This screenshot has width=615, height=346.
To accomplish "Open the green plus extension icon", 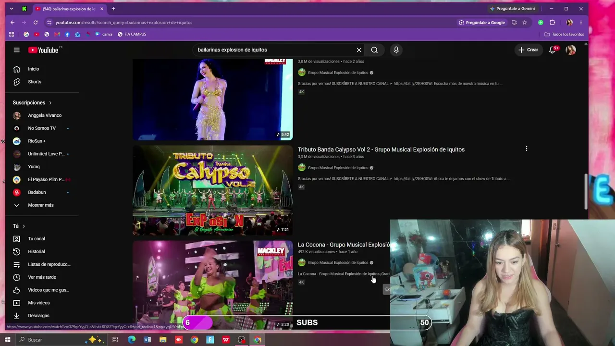I will (x=541, y=23).
